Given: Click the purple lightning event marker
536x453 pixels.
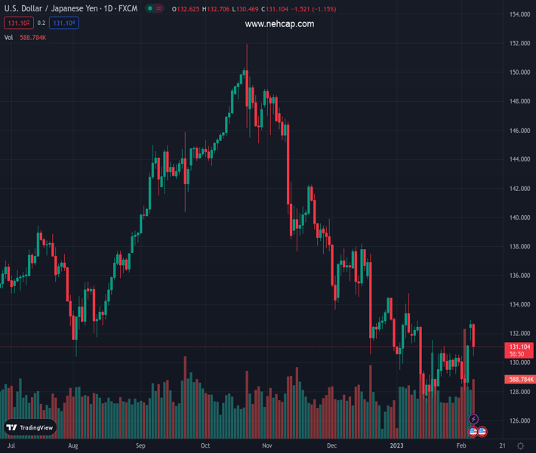Looking at the screenshot, I should 473,419.
